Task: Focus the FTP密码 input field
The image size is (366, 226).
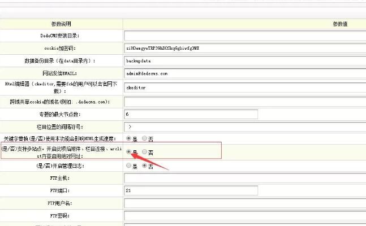Action: [245, 216]
